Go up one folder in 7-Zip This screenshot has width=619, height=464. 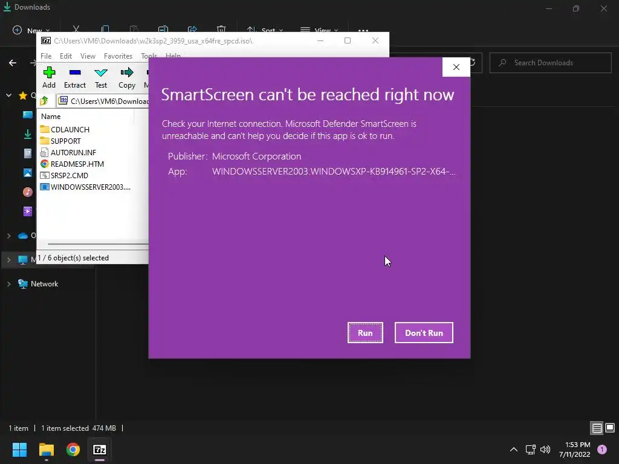tap(44, 101)
